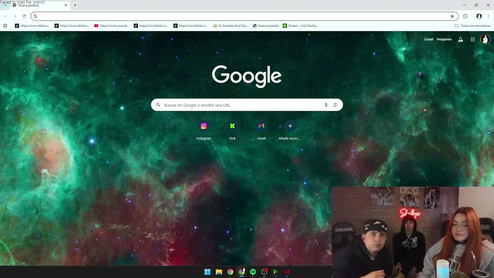Open a new tab with the plus button

[75, 5]
